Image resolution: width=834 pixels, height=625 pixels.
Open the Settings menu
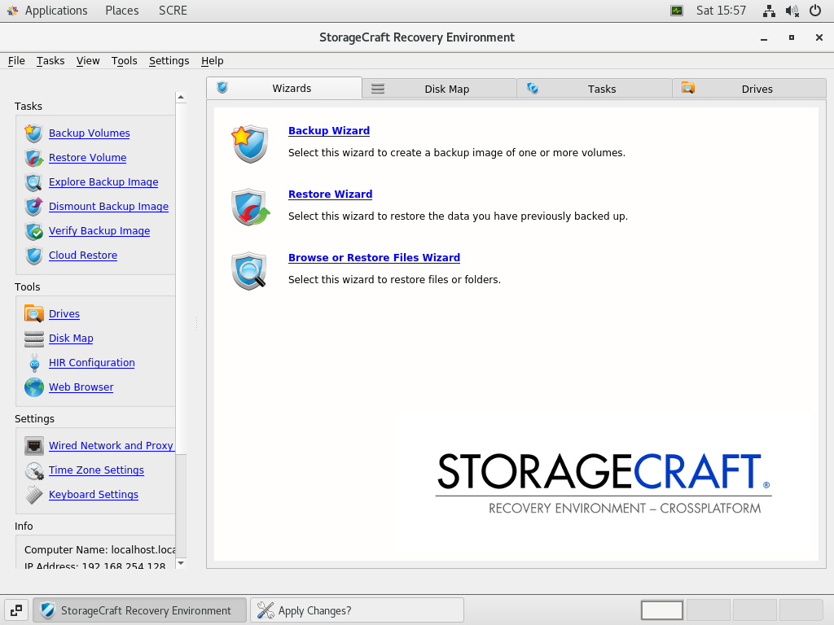coord(169,60)
